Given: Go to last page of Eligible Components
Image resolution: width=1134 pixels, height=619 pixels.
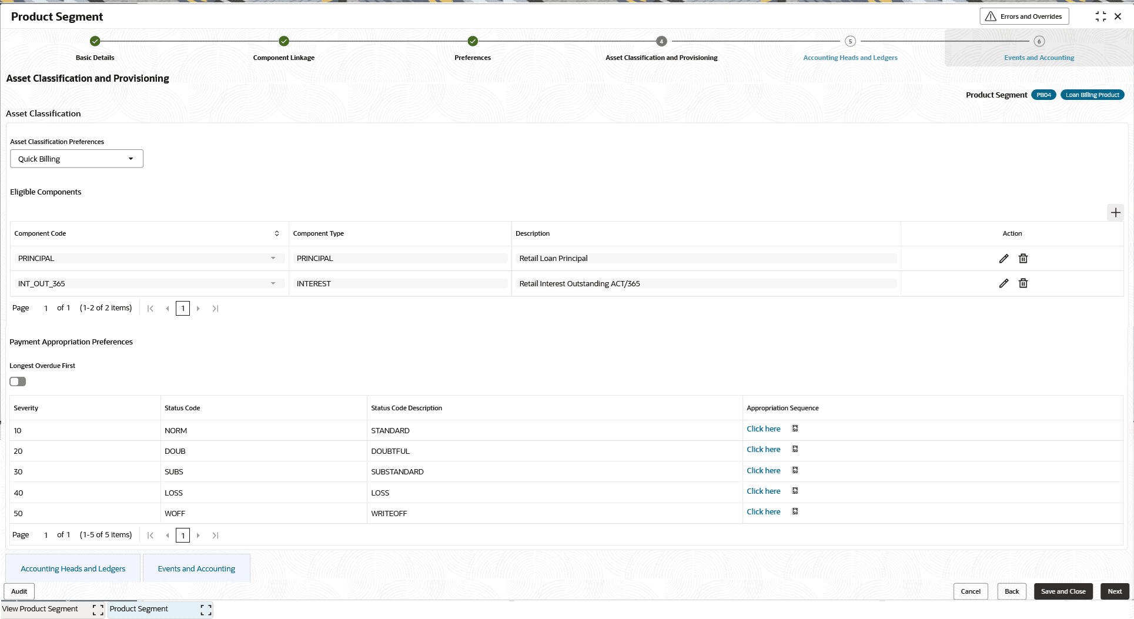Looking at the screenshot, I should (x=215, y=308).
